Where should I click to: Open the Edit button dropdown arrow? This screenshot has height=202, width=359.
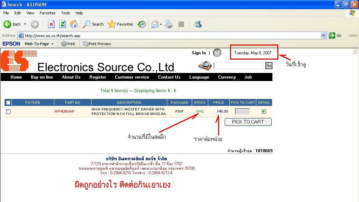click(189, 24)
